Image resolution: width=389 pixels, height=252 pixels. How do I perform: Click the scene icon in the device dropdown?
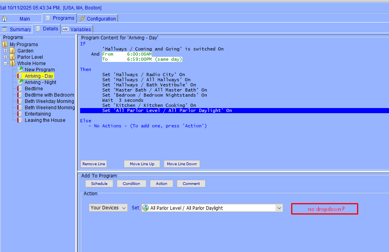tap(146, 208)
